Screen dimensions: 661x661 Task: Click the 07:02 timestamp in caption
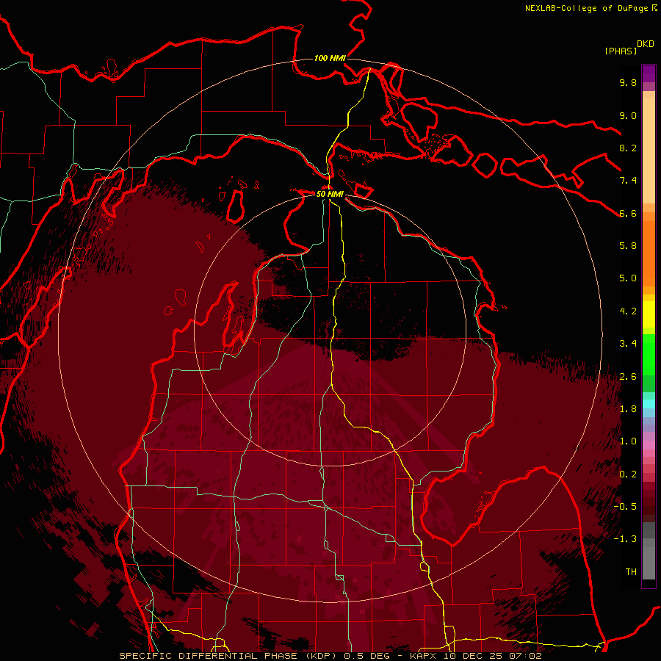[527, 656]
